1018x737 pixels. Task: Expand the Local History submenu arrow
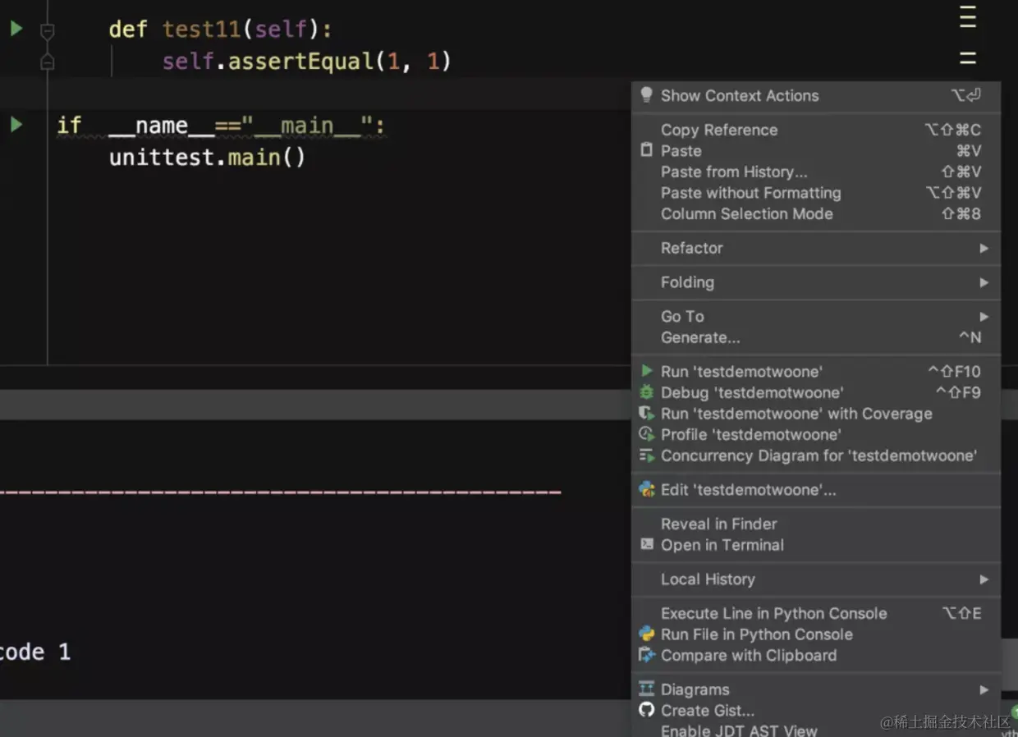tap(984, 579)
